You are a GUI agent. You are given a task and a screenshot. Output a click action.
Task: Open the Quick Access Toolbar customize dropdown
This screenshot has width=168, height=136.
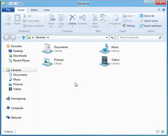pos(20,4)
